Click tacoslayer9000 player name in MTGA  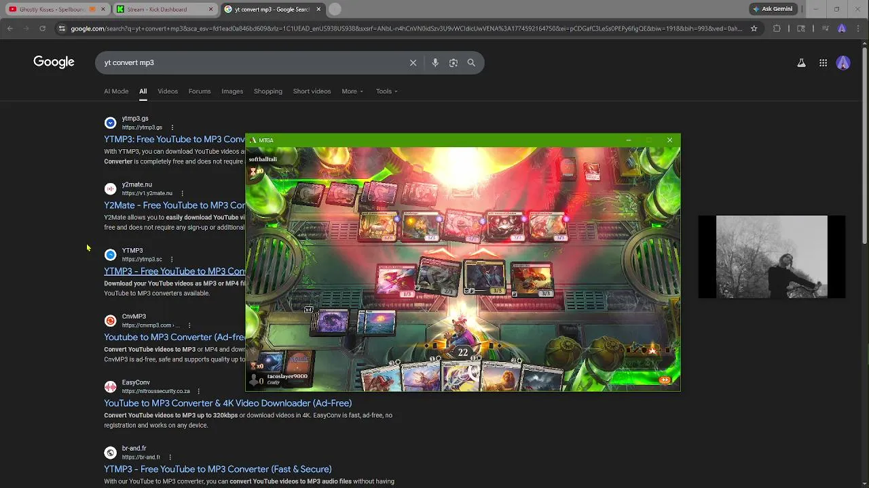pyautogui.click(x=287, y=376)
